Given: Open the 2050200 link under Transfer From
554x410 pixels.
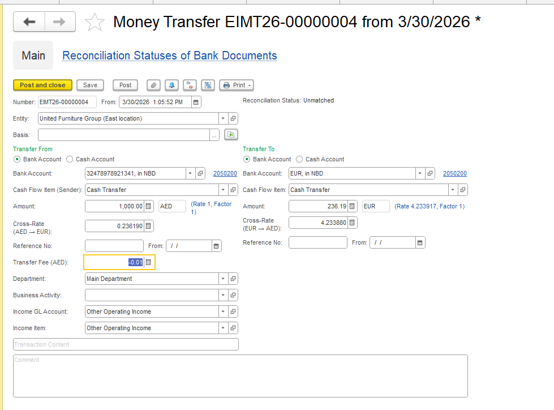Looking at the screenshot, I should [x=225, y=173].
